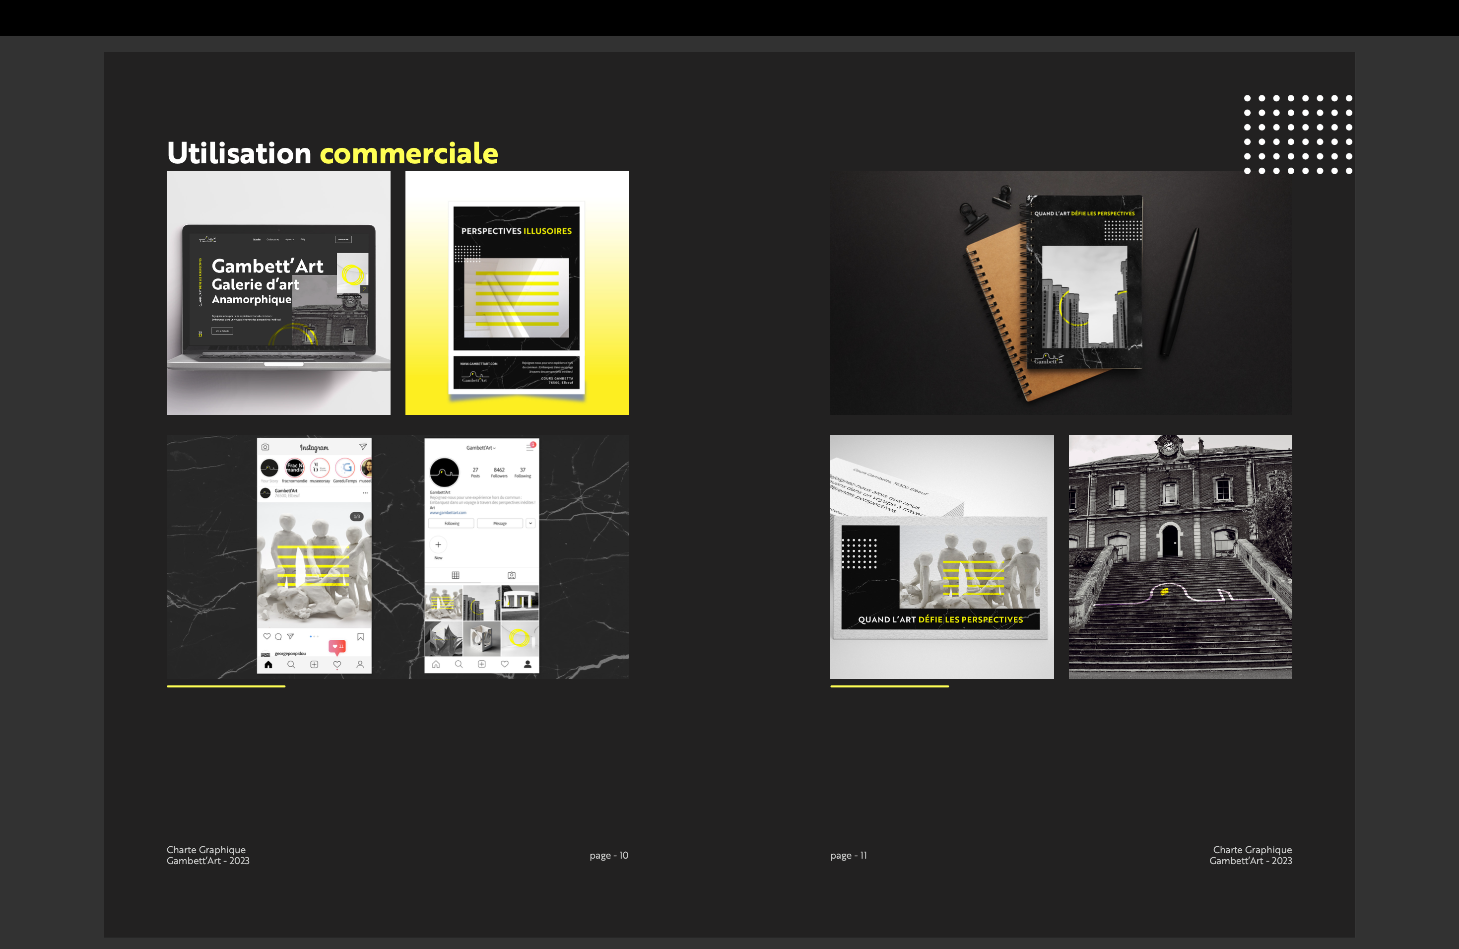1459x949 pixels.
Task: Expand the chevron button next to Message
Action: pyautogui.click(x=531, y=524)
